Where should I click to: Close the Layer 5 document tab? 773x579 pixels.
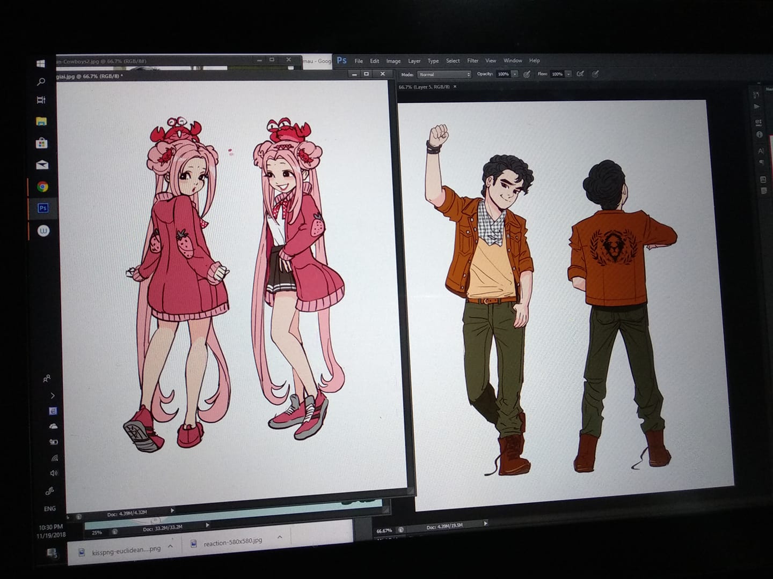pos(455,86)
